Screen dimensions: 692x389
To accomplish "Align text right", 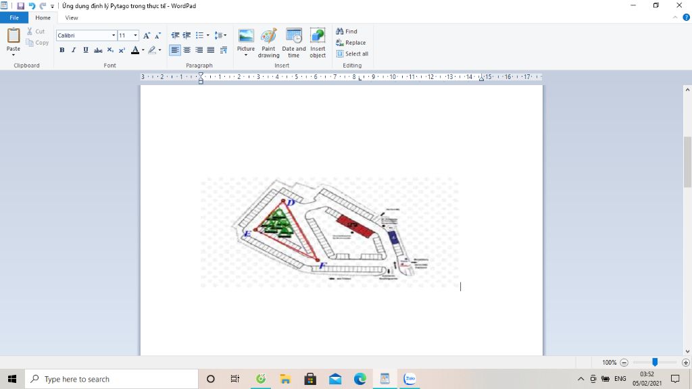I will point(199,50).
